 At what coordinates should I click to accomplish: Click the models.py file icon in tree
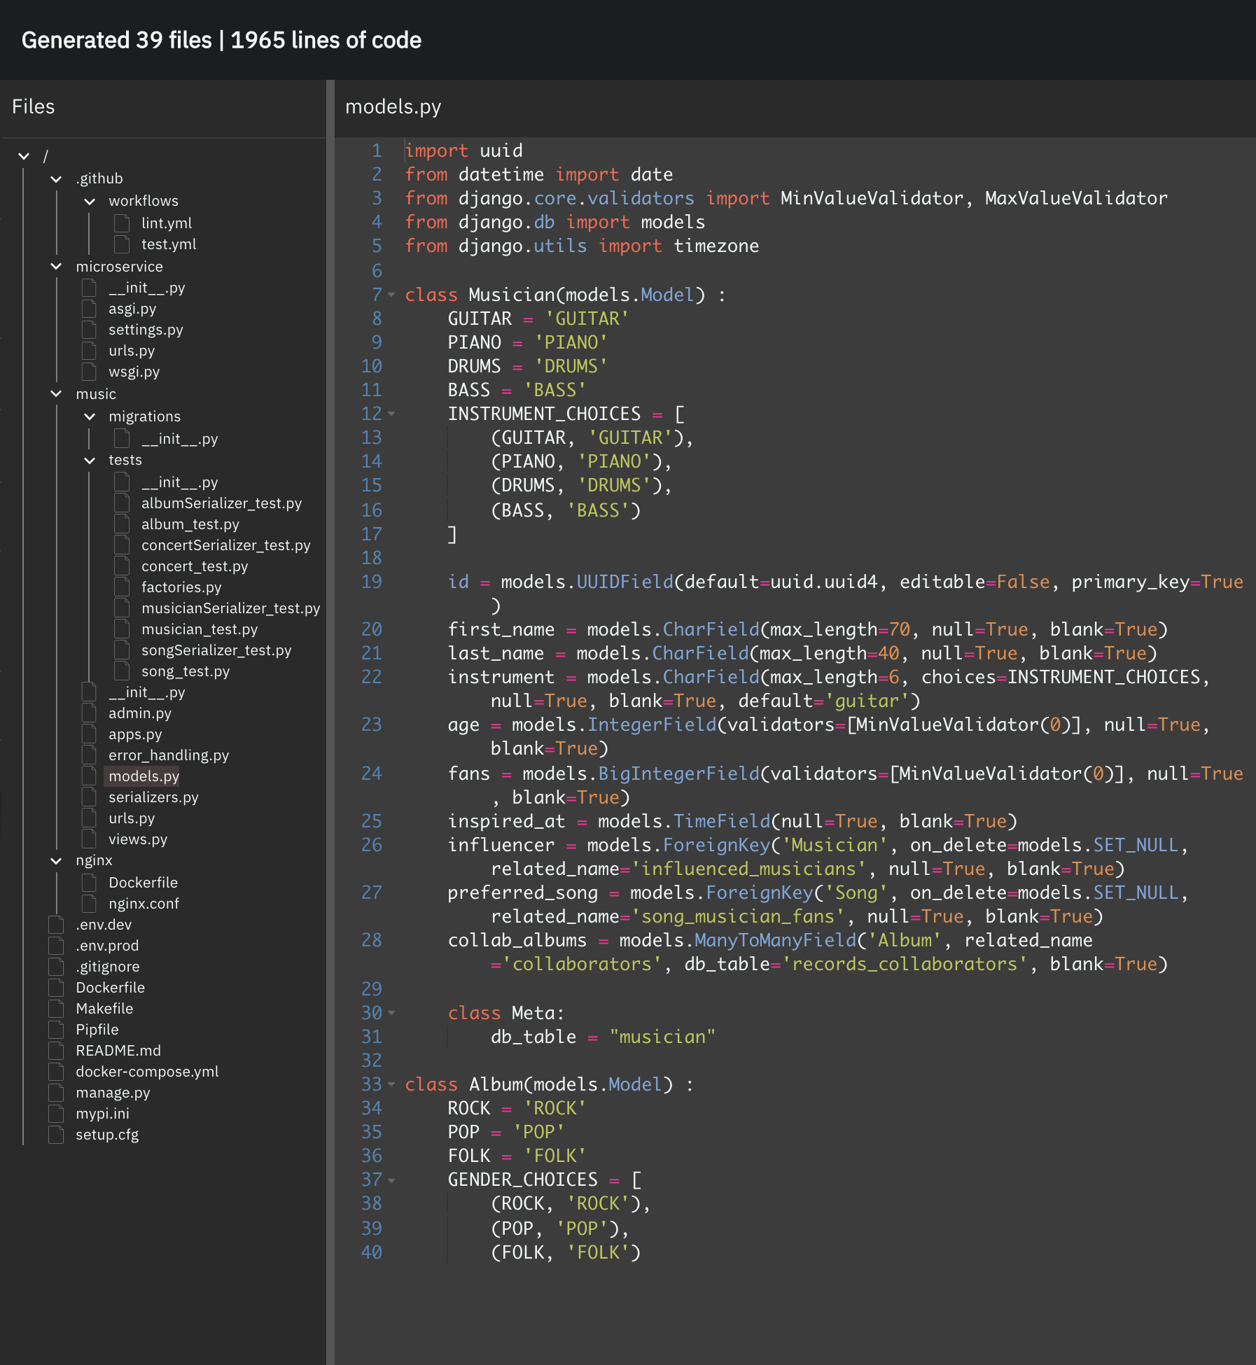(89, 776)
